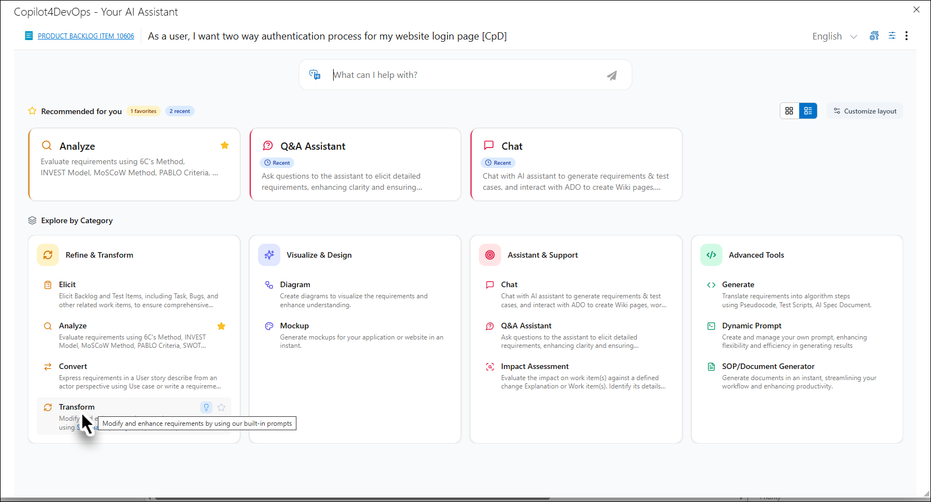Open the settings sliders icon in header
This screenshot has height=502, width=931.
pyautogui.click(x=892, y=36)
